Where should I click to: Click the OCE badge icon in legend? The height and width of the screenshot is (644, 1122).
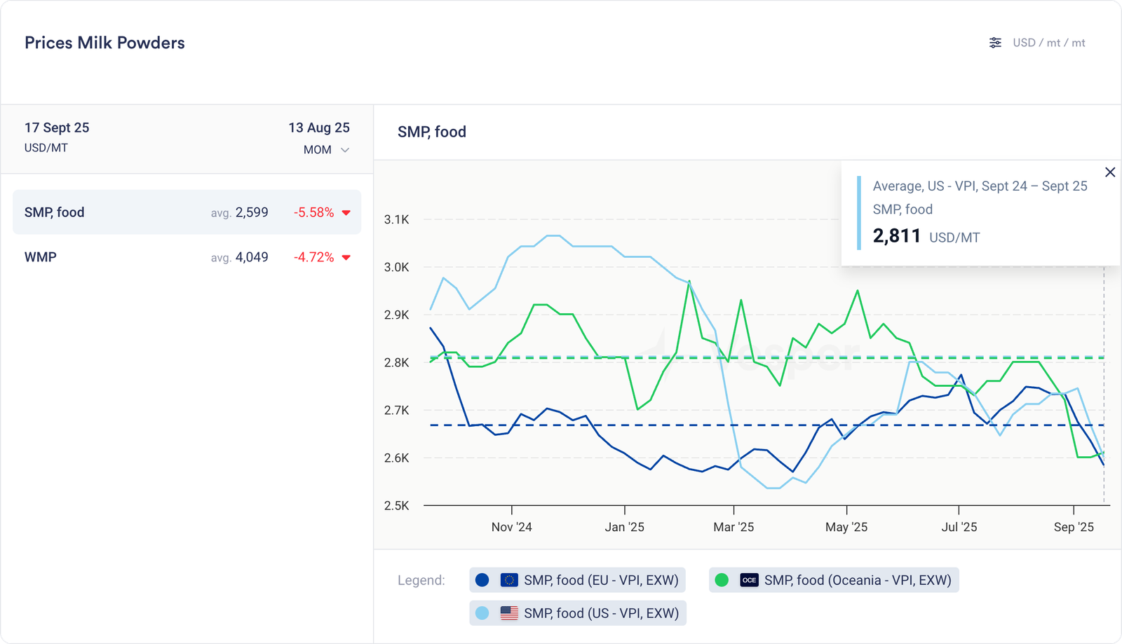pos(749,580)
